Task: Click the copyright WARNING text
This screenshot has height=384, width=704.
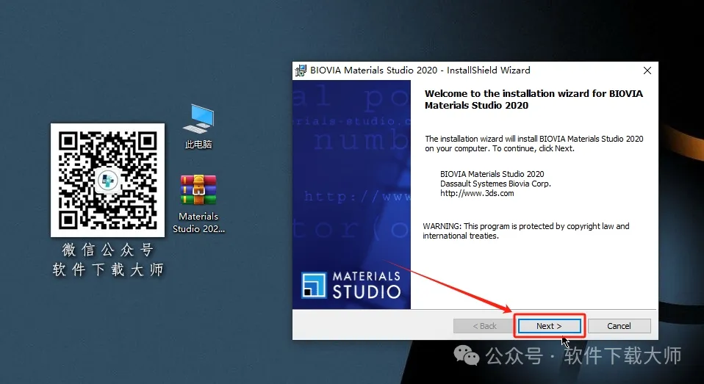Action: (x=525, y=231)
